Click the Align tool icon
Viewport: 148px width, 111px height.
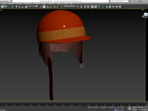pyautogui.click(x=81, y=7)
